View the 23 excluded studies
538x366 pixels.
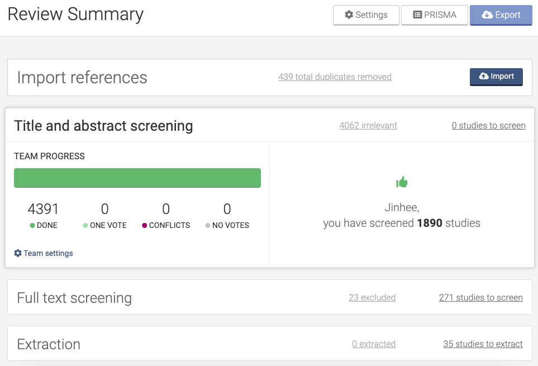click(372, 298)
